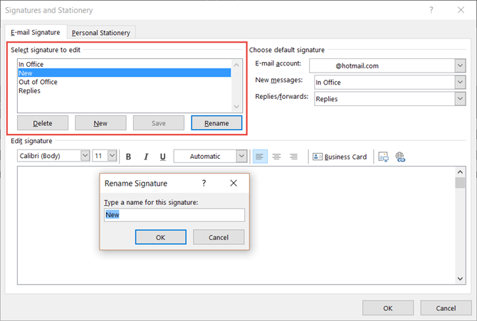The width and height of the screenshot is (477, 321).
Task: Click scroll up arrow of signature editor
Action: pyautogui.click(x=460, y=172)
